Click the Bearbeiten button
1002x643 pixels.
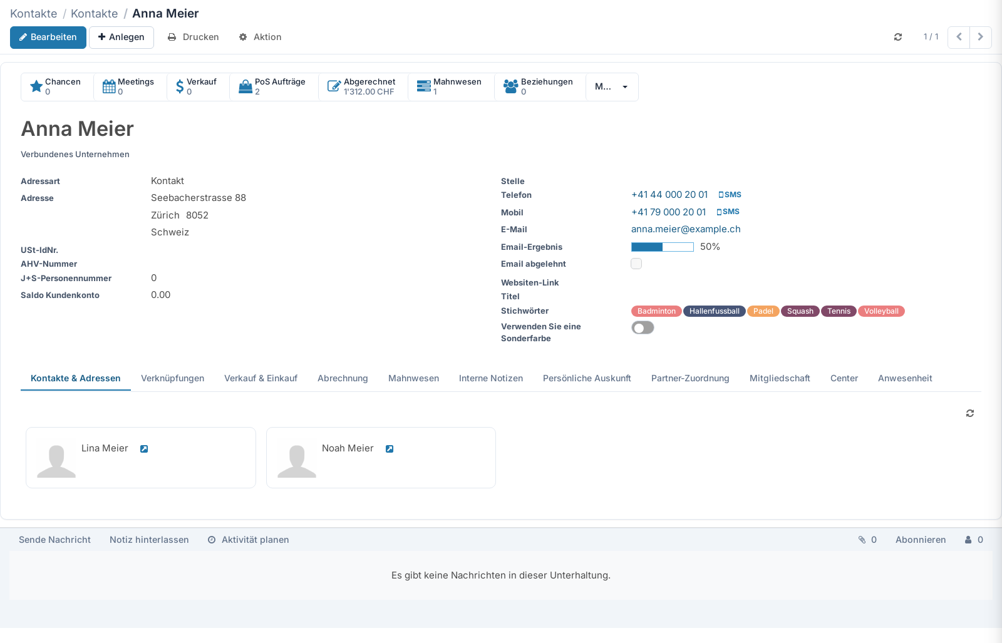point(48,37)
